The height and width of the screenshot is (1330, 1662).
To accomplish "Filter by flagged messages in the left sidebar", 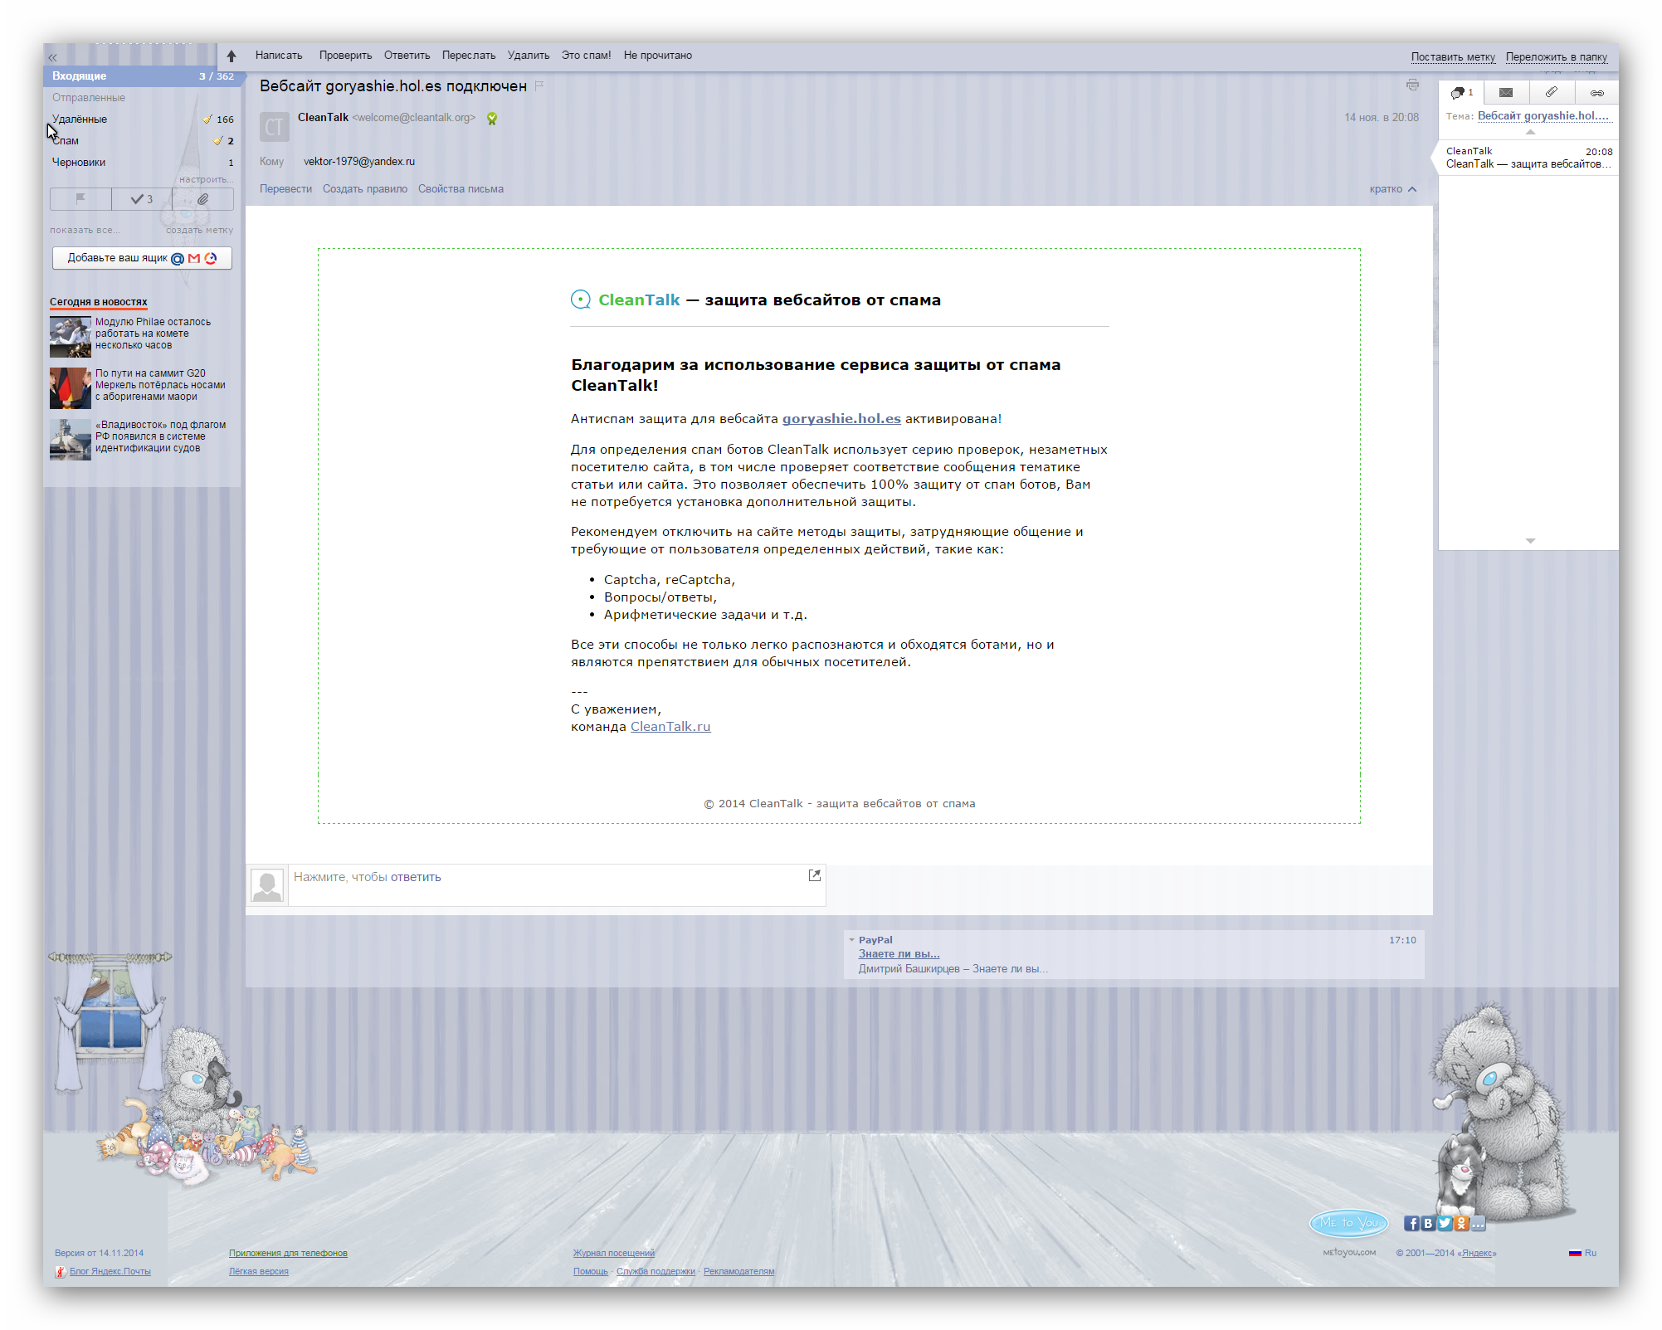I will (x=80, y=199).
